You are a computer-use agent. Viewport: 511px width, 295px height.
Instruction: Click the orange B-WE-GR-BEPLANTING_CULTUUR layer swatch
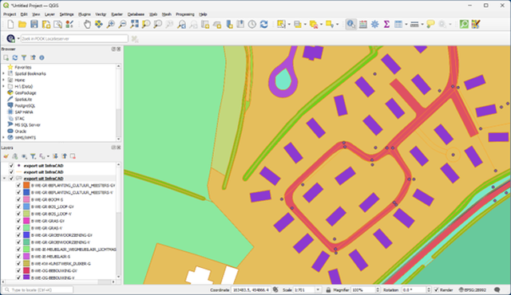click(x=26, y=186)
